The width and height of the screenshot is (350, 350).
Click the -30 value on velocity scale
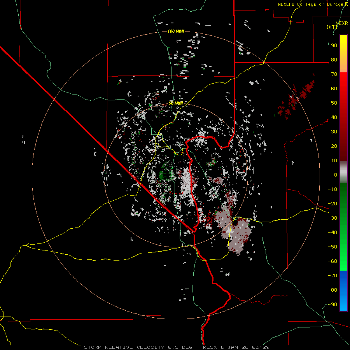332,218
